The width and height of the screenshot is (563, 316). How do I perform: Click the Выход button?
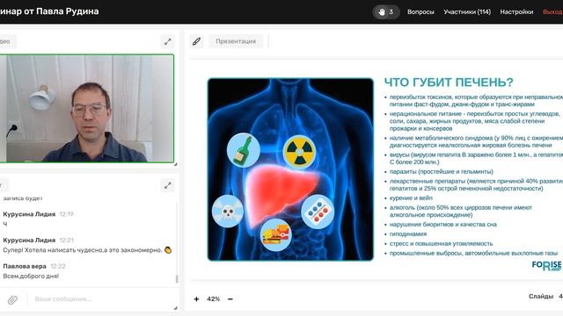pos(552,11)
